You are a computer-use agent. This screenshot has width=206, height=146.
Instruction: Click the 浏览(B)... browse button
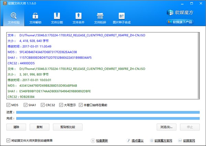[167, 127]
